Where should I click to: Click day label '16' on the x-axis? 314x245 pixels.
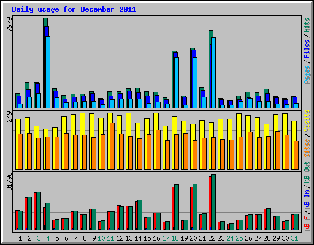(x=156, y=238)
